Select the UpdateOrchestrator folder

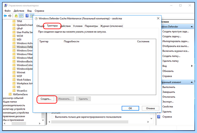point(23,25)
